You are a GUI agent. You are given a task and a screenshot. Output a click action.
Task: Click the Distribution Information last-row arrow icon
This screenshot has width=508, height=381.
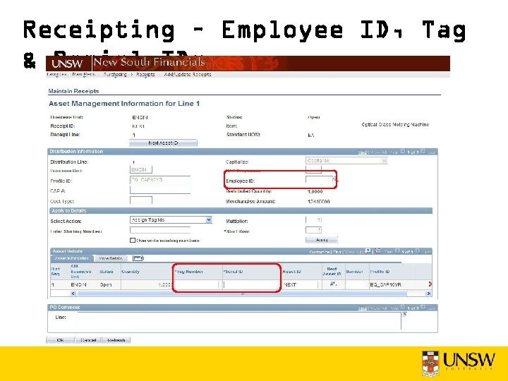(x=423, y=151)
